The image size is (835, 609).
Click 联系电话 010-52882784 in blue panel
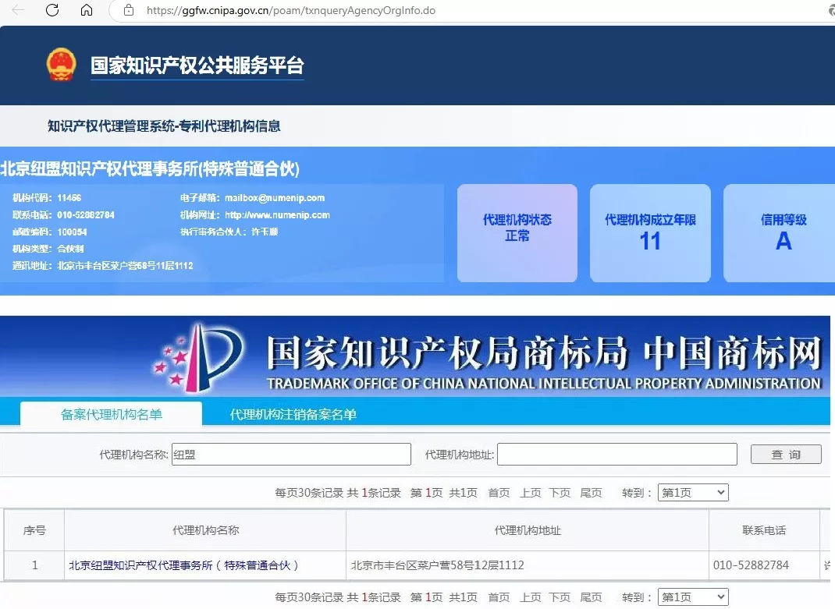coord(63,215)
